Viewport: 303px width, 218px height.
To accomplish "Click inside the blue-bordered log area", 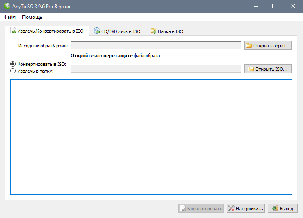I will point(151,137).
